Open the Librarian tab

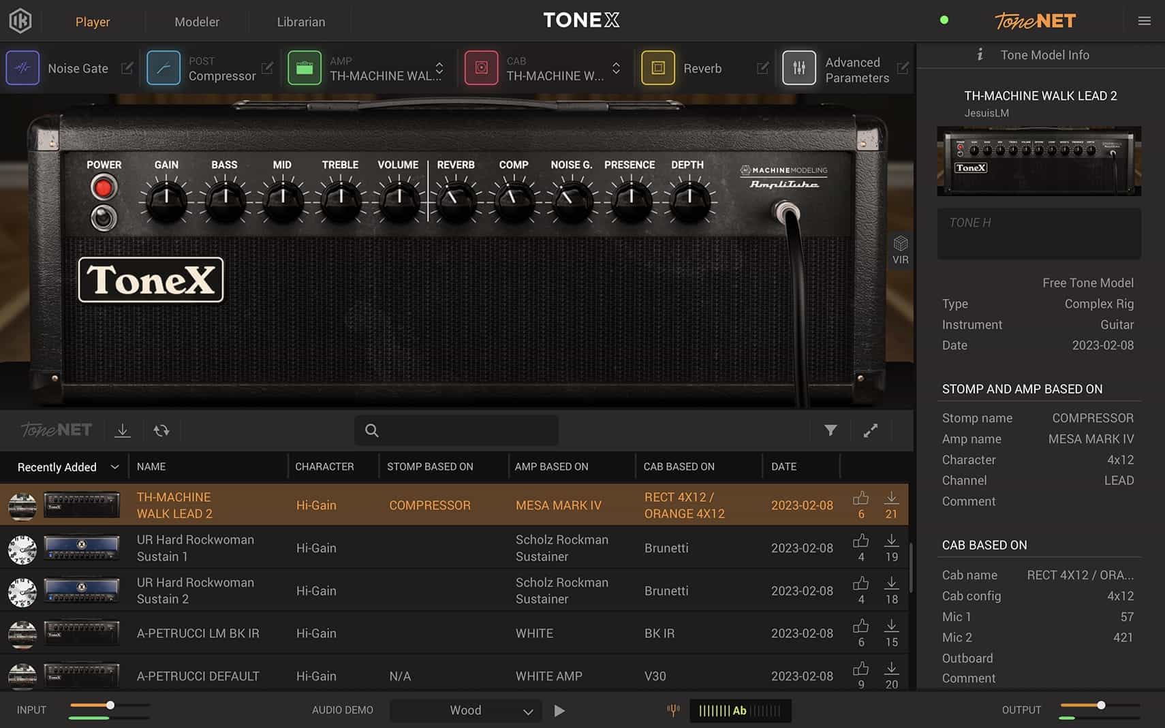tap(301, 22)
